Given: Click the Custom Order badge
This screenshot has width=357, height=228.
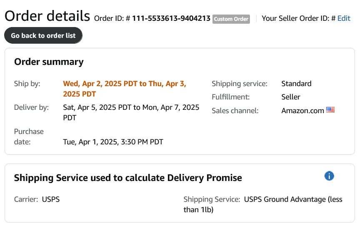Looking at the screenshot, I should [231, 19].
